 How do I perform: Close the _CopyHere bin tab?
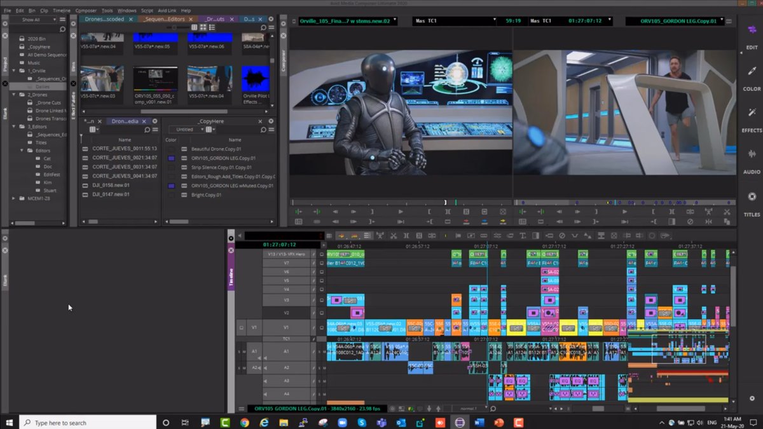[x=261, y=121]
